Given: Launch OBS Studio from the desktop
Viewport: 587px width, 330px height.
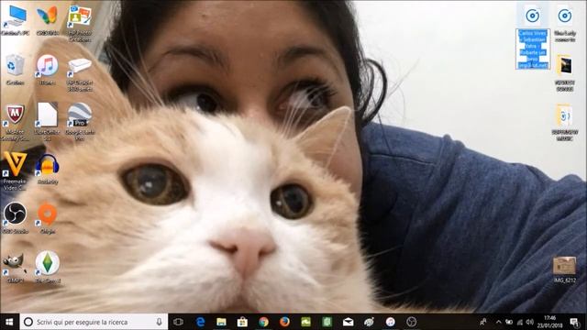Looking at the screenshot, I should click(15, 218).
